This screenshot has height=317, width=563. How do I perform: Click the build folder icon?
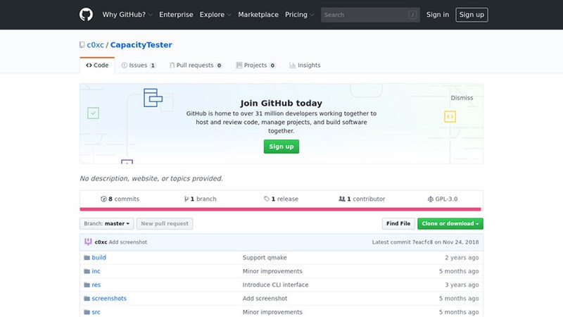pos(87,258)
